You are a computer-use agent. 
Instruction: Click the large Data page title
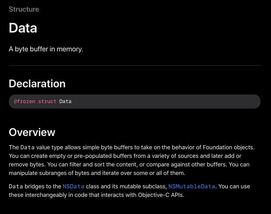pos(23,28)
